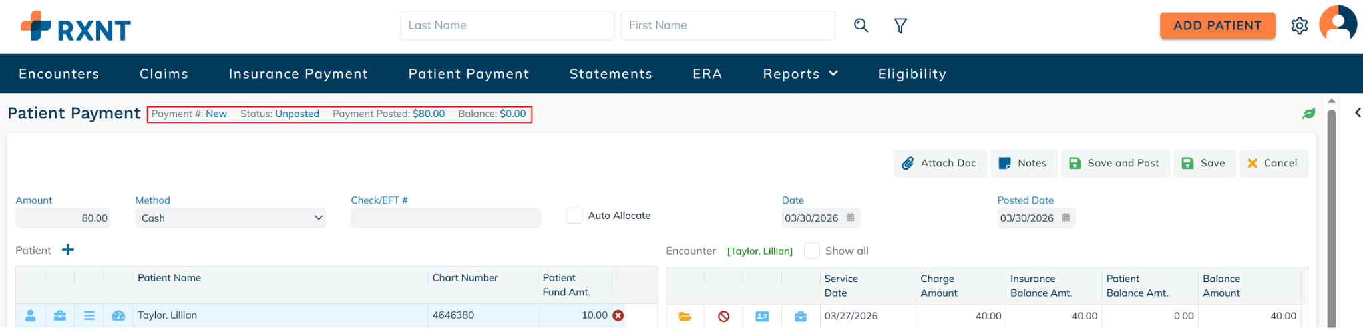Viewport: 1363px width, 330px height.
Task: Expand the Reports menu dropdown
Action: pos(800,74)
